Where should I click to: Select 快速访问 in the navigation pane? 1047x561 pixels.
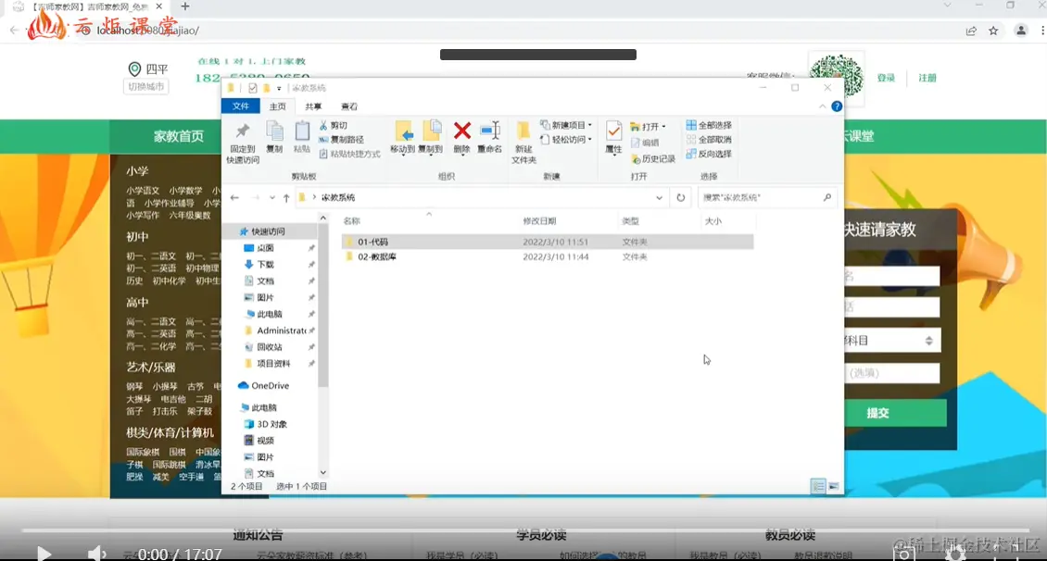(268, 231)
